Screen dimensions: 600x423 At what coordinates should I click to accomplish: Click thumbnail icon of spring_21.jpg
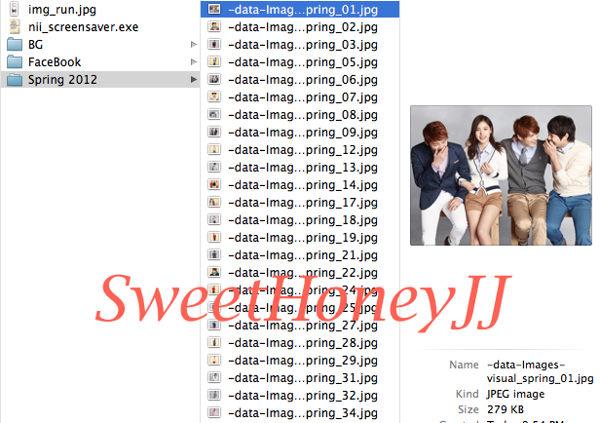click(x=214, y=254)
